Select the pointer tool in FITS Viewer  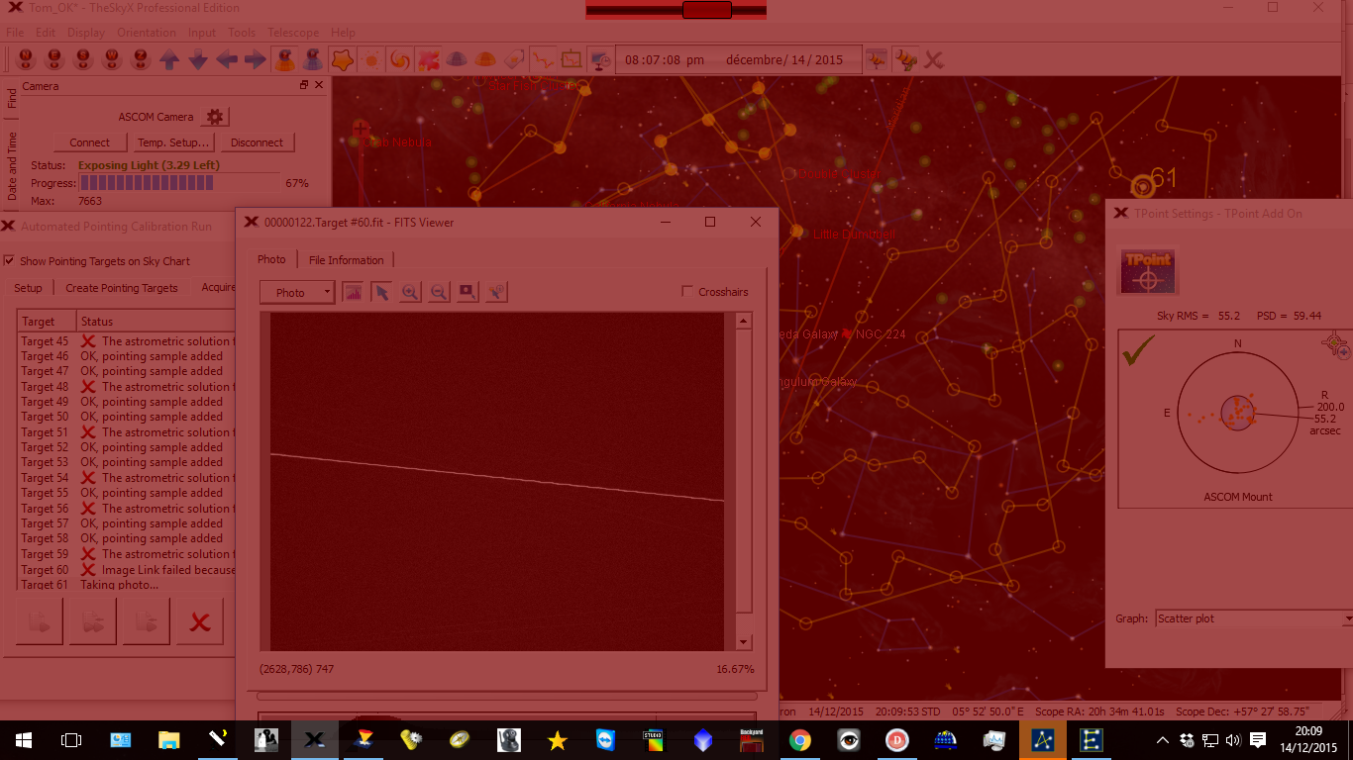[x=381, y=292]
